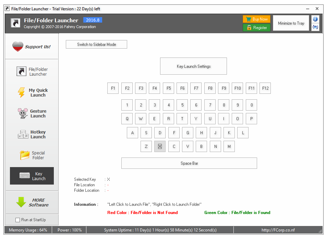Select the F5 key button
The image size is (326, 239).
[x=169, y=88]
